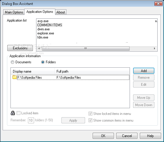Open Help from the bottom button
Viewport: 164px width, 142px height.
pos(150,136)
